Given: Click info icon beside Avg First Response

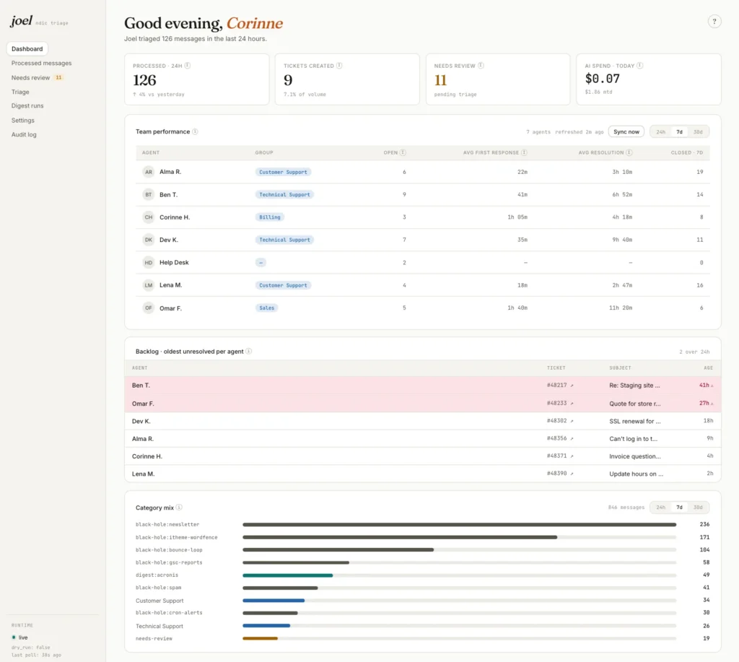Looking at the screenshot, I should coord(524,152).
